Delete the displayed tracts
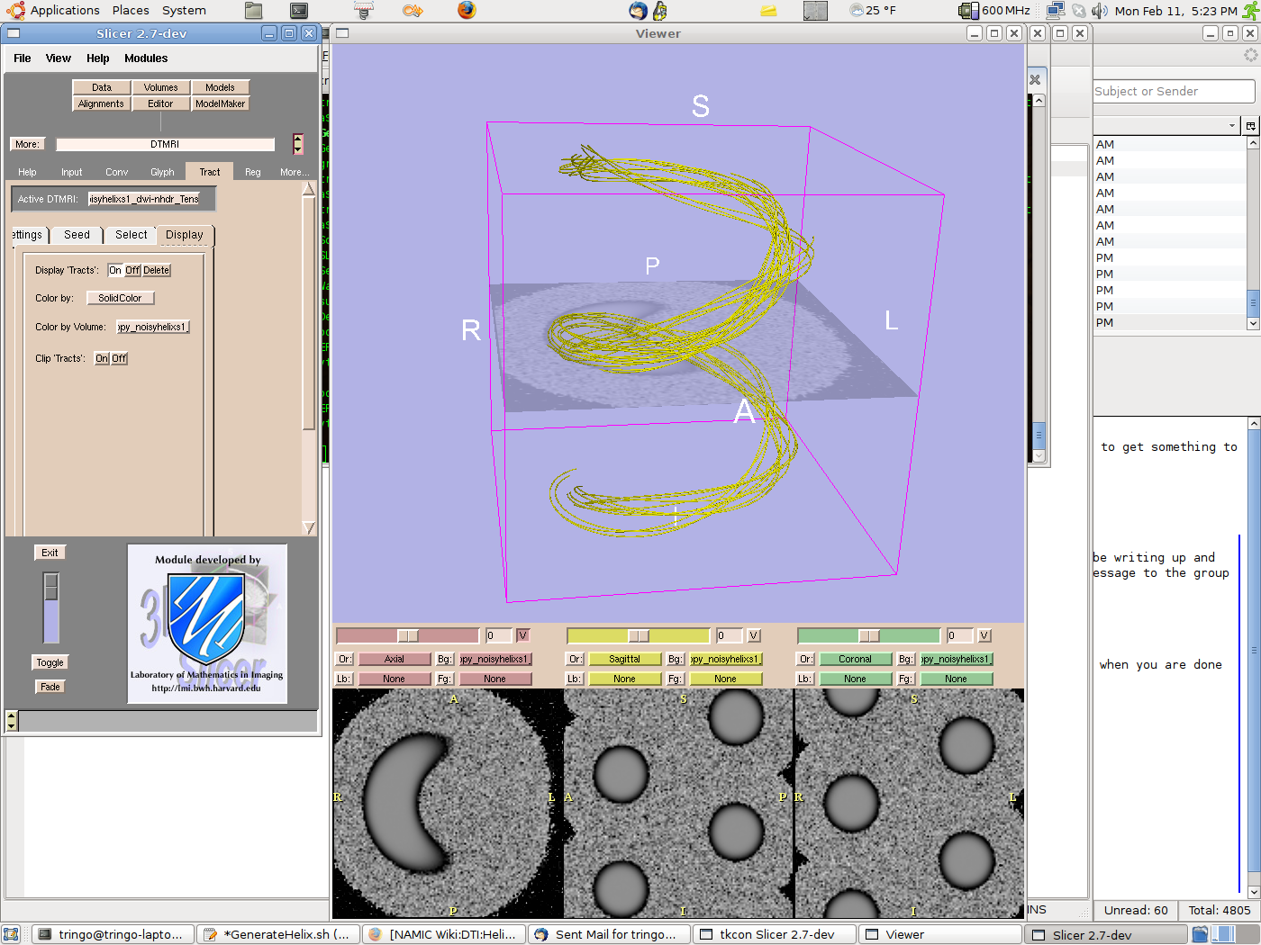 (156, 270)
